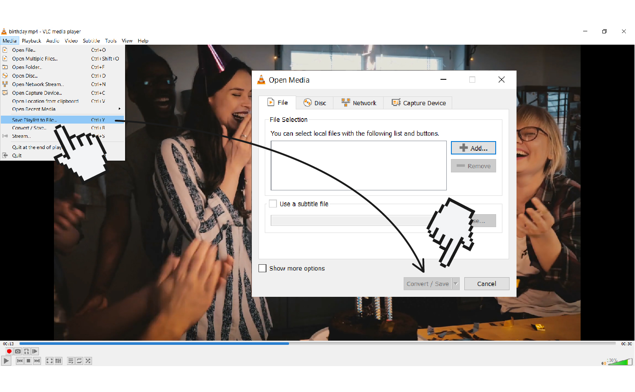Screen dimensions: 635x392
Task: Toggle the loop/repeat mode
Action: [79, 361]
